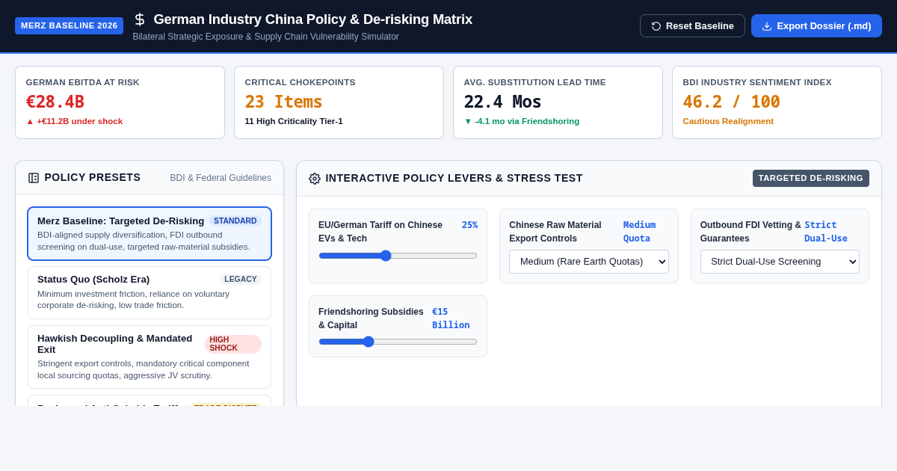Image resolution: width=897 pixels, height=471 pixels.
Task: Adjust the Friendshoring Subsidies & Capital slider
Action: click(398, 342)
